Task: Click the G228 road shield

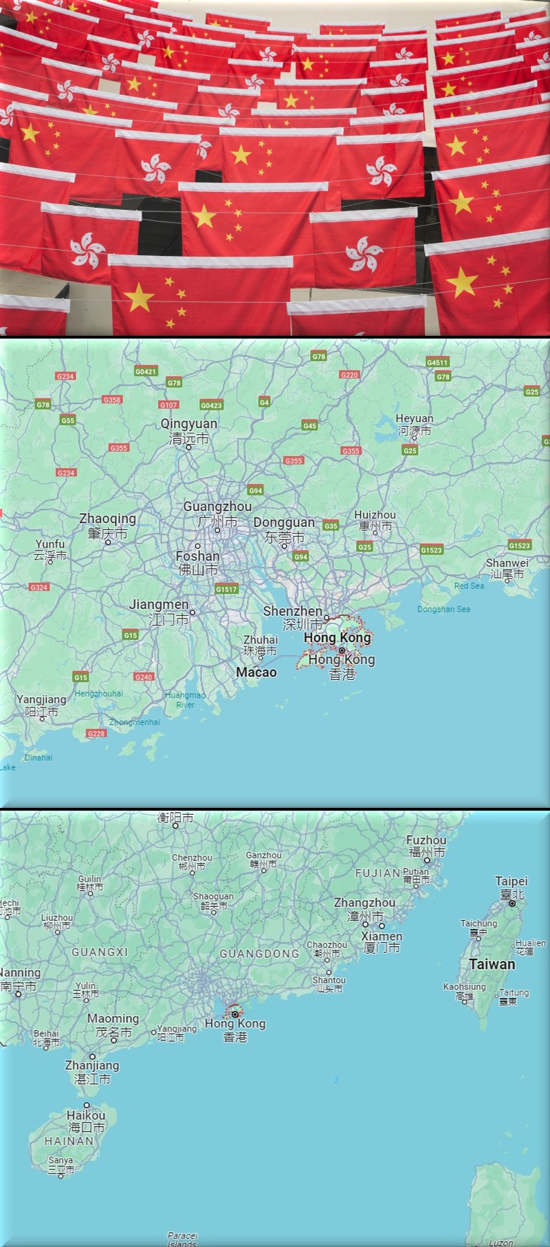Action: [x=96, y=733]
